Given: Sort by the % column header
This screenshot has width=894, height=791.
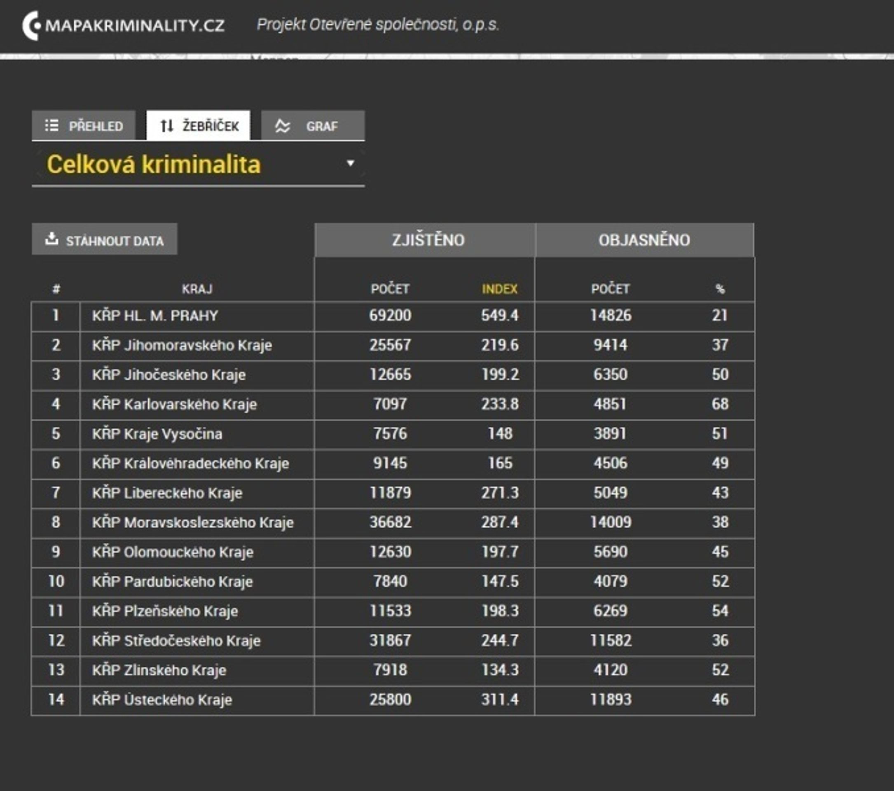Looking at the screenshot, I should coord(720,289).
